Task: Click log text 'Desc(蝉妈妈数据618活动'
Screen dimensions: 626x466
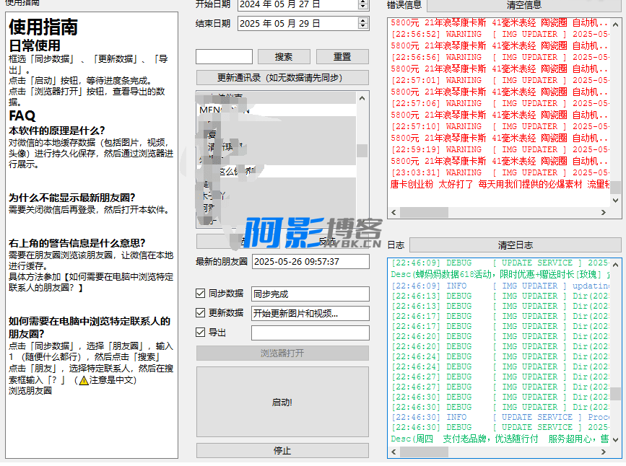Action: pos(500,275)
